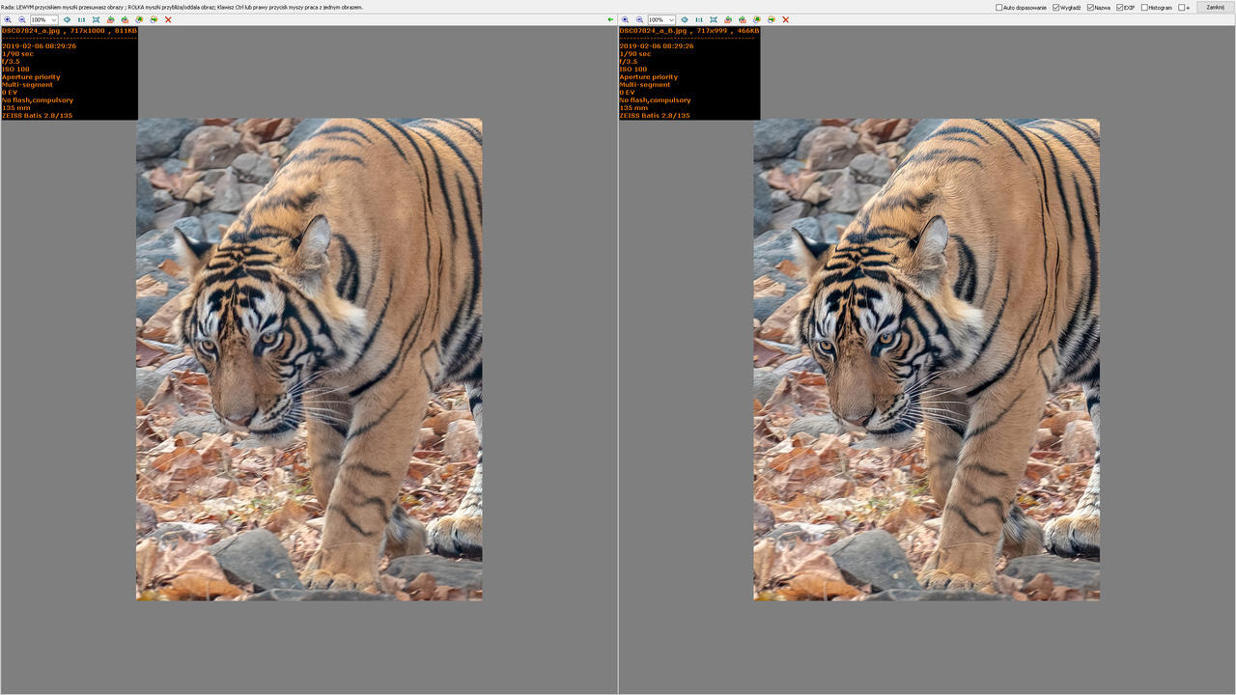Screen dimensions: 1236x695
Task: Click the right tiger photo
Action: tap(926, 359)
